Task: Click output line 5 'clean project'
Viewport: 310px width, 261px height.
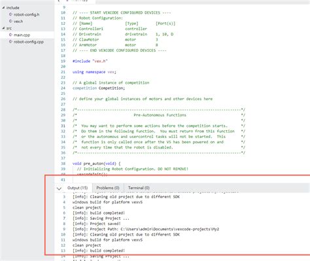Action: point(87,207)
